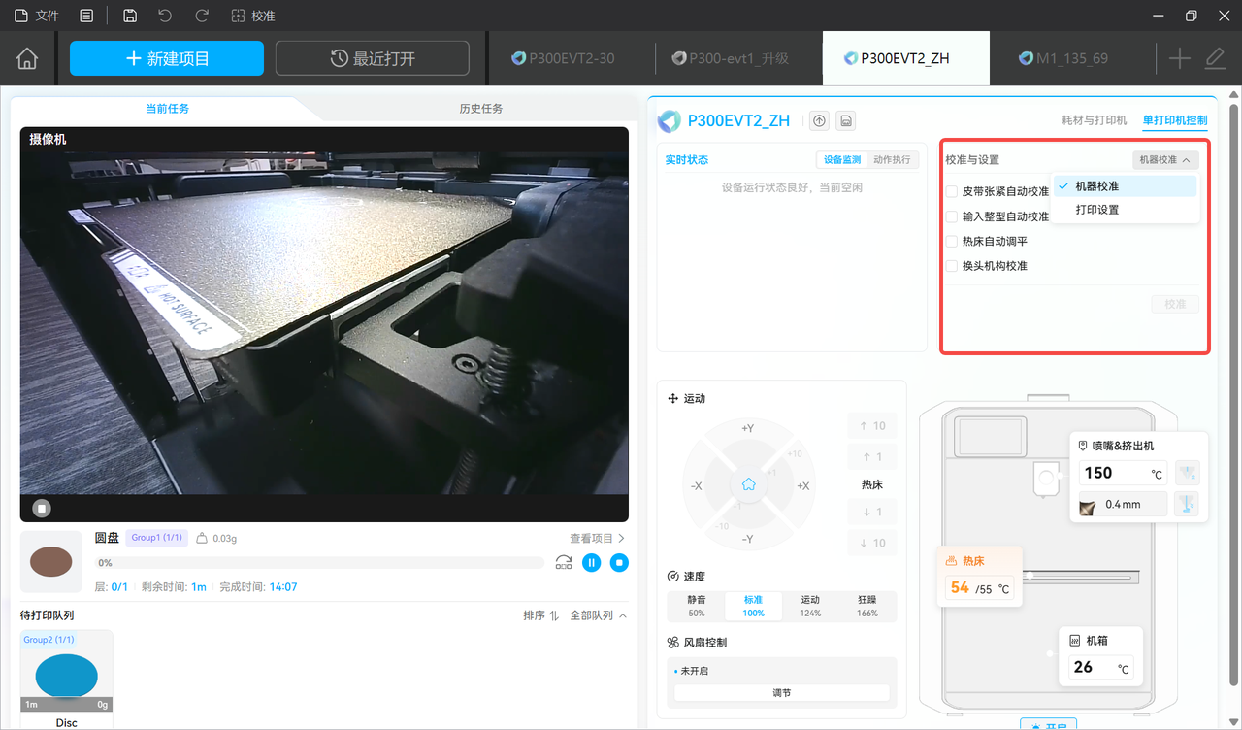This screenshot has width=1242, height=730.
Task: Stop the camera stream
Action: point(41,508)
